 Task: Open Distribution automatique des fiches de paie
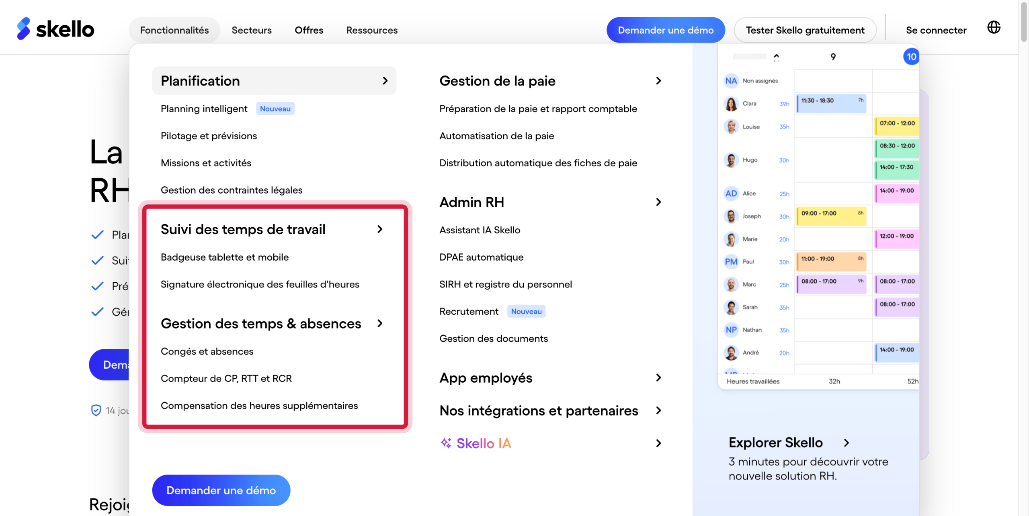pyautogui.click(x=538, y=163)
